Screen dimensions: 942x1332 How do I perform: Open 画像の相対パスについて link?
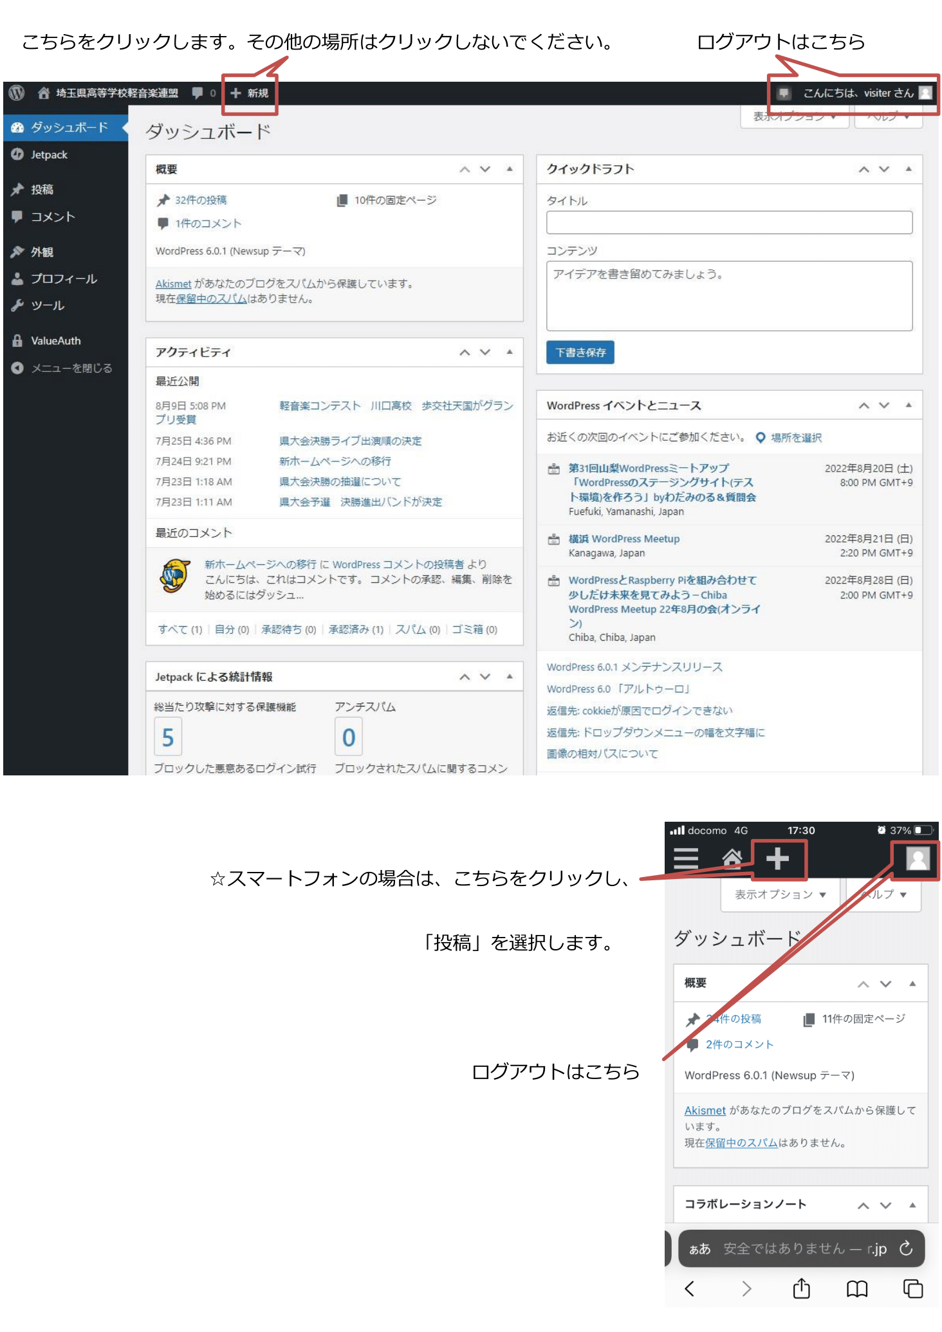[602, 754]
